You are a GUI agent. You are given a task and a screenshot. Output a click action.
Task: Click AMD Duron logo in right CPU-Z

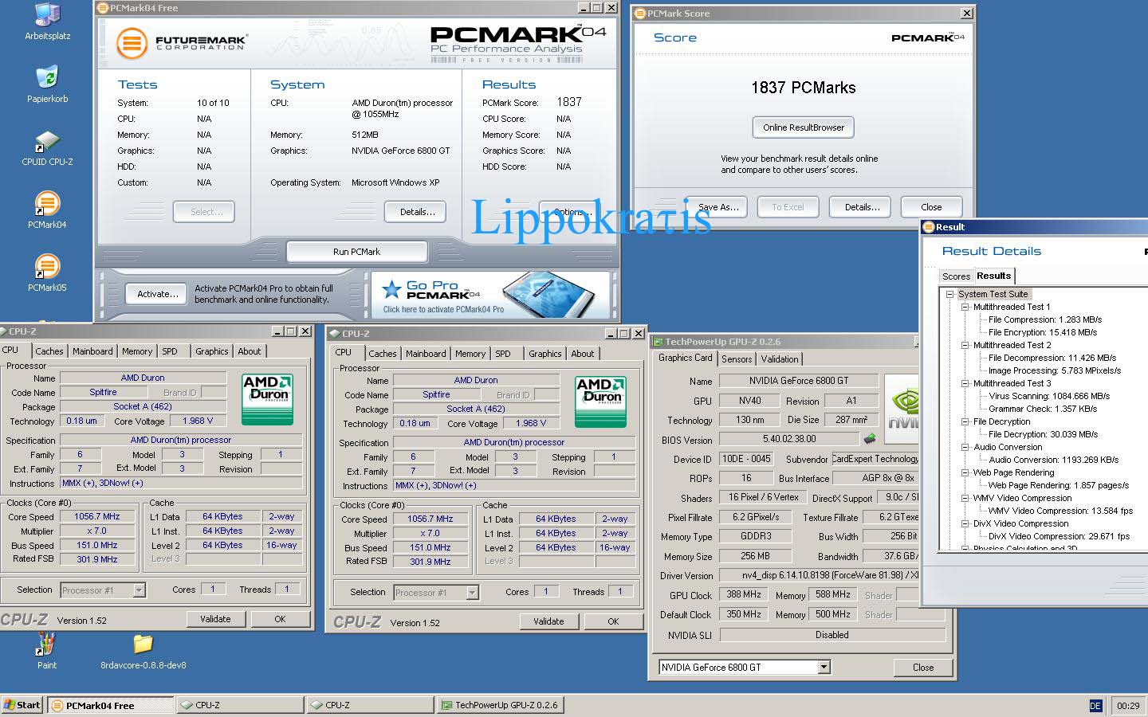point(601,402)
